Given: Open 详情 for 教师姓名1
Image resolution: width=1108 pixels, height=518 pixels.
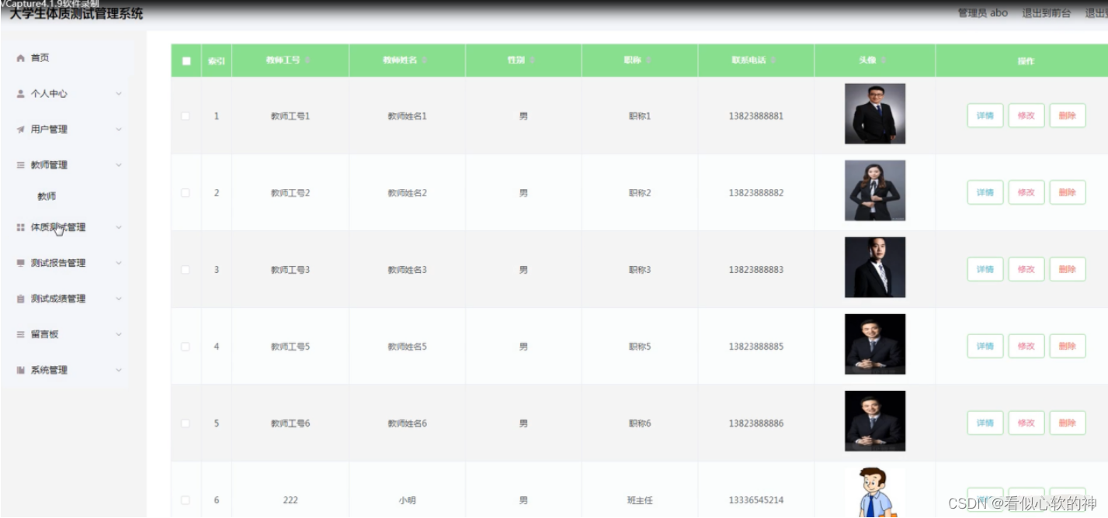Looking at the screenshot, I should (985, 116).
